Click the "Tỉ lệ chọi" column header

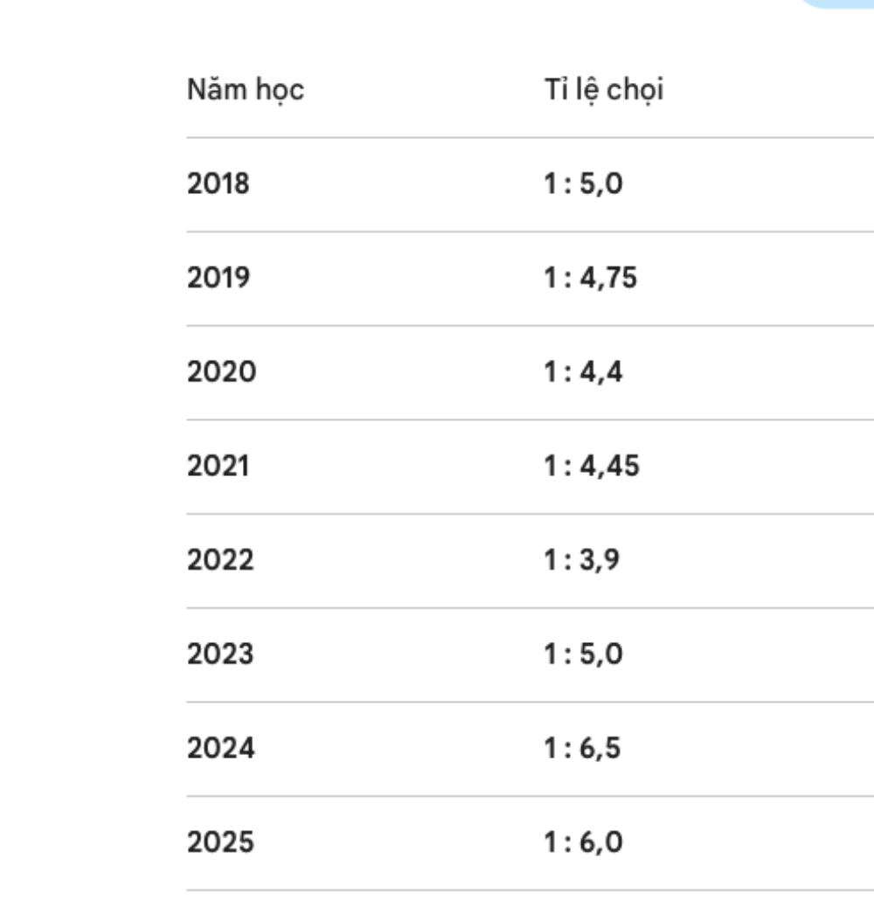[x=603, y=90]
